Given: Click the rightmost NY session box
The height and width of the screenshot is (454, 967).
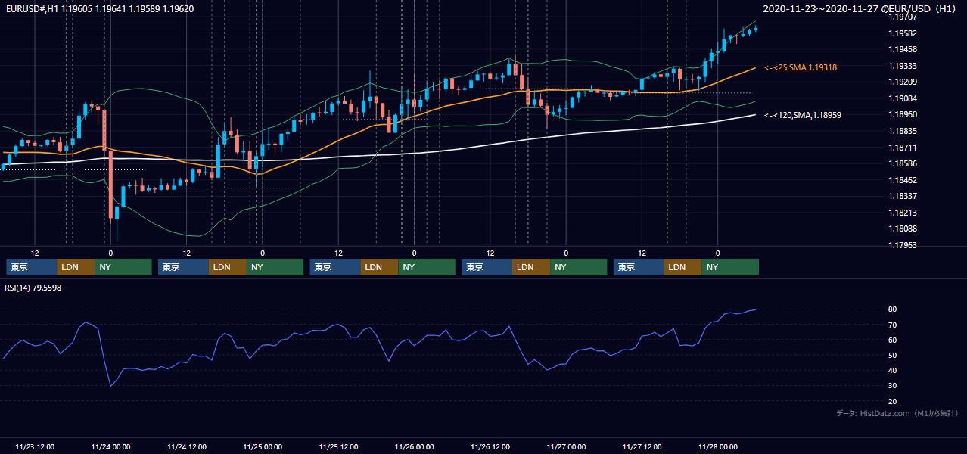Looking at the screenshot, I should (x=730, y=267).
